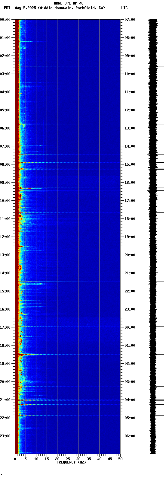Screen dimensions: 166x478
Task: Click the PDT time label 05:00
Action: coord(5,110)
